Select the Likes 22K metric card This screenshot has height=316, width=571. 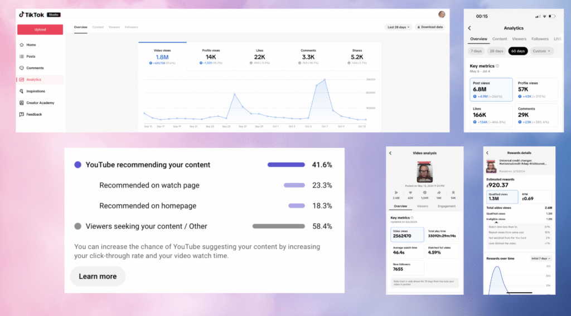point(260,57)
